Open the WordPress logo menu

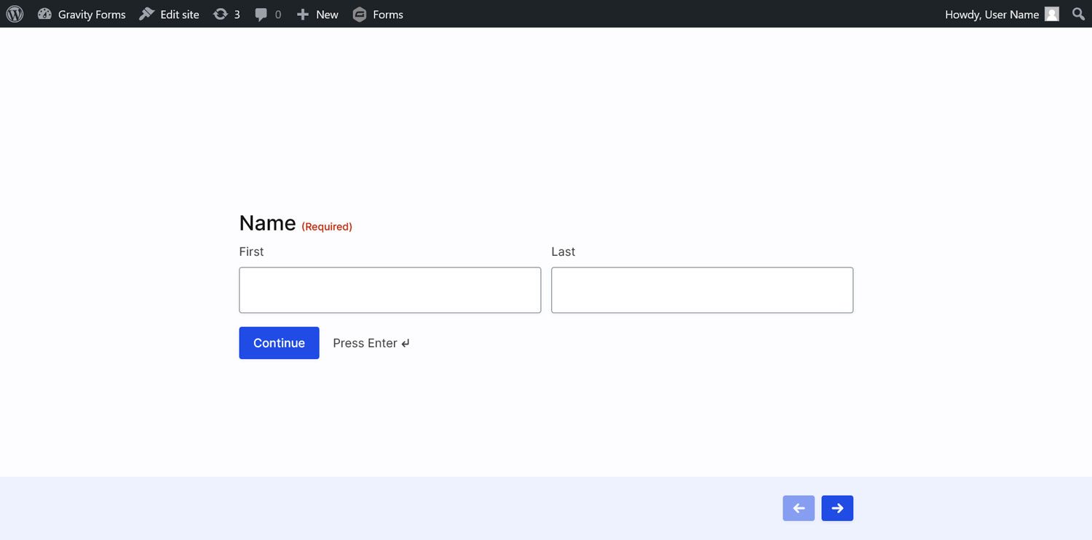(15, 14)
